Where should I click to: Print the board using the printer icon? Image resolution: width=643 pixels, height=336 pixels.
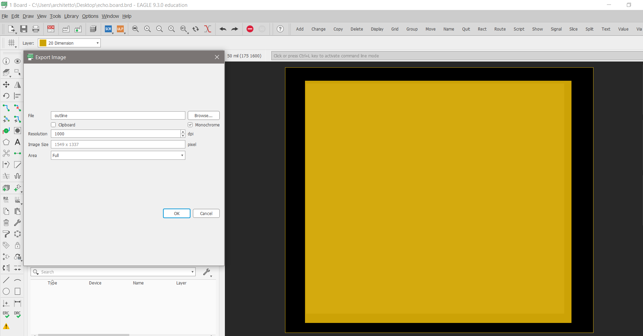[x=36, y=29]
